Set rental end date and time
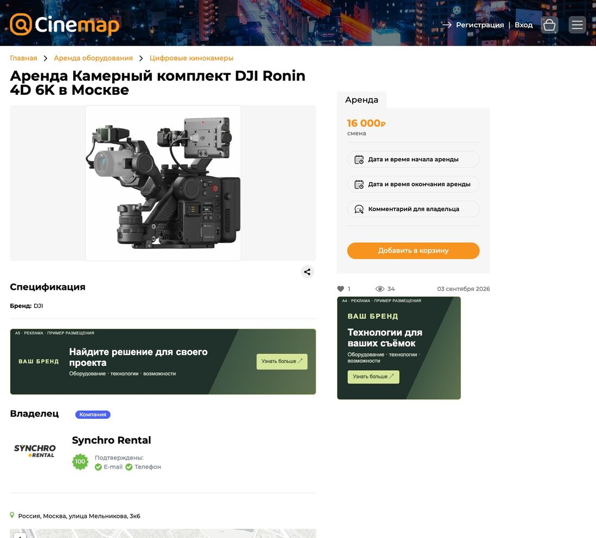 pos(413,184)
